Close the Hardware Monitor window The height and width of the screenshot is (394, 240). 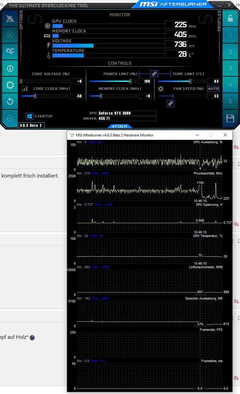(x=225, y=135)
